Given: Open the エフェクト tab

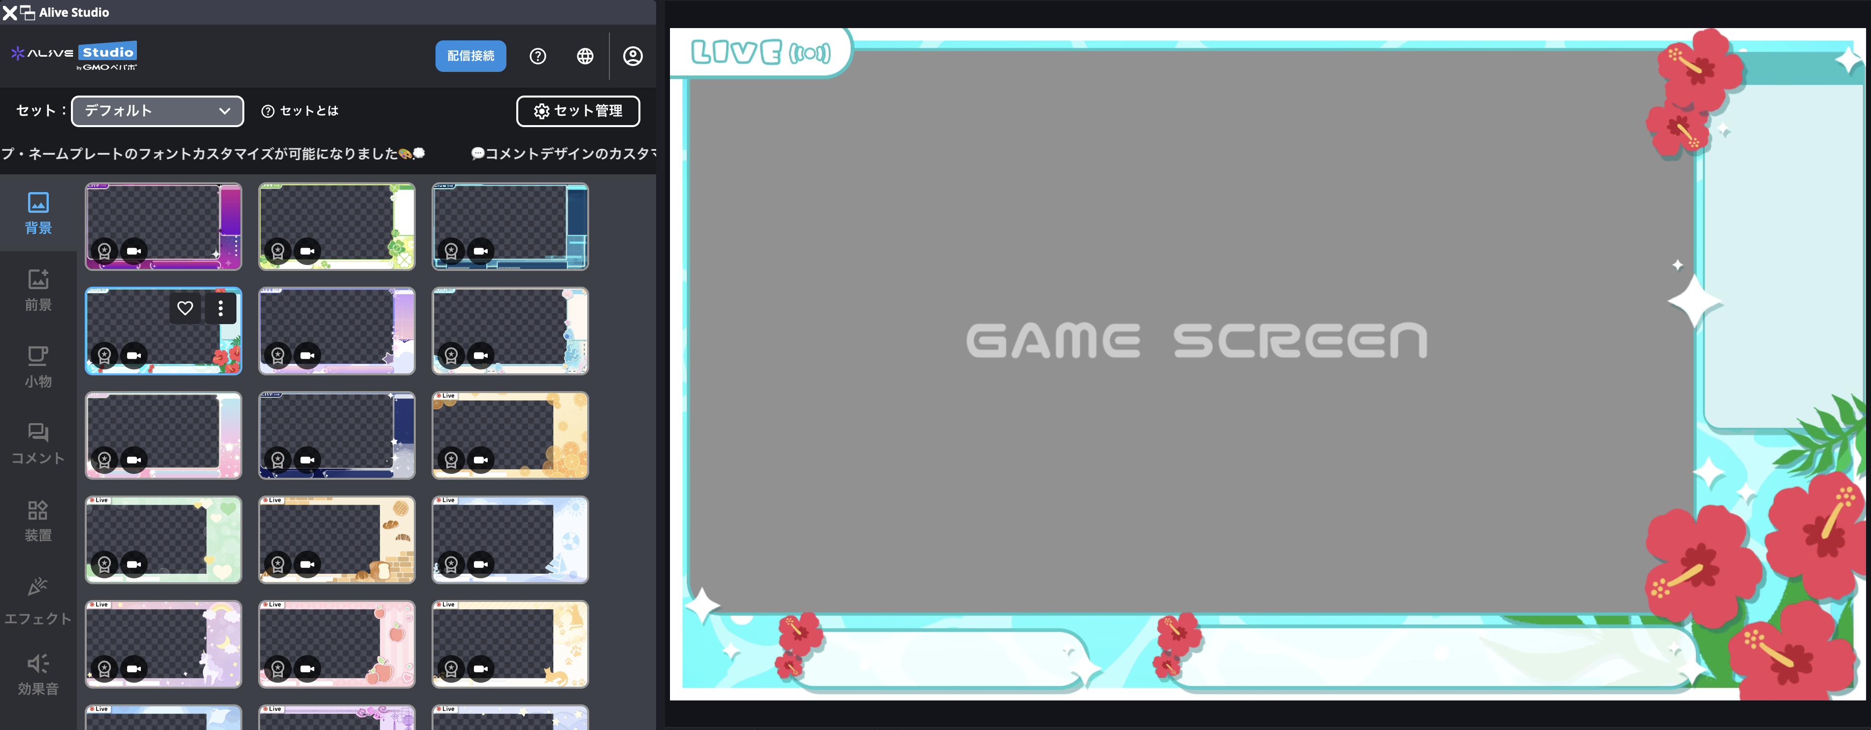Looking at the screenshot, I should (38, 601).
